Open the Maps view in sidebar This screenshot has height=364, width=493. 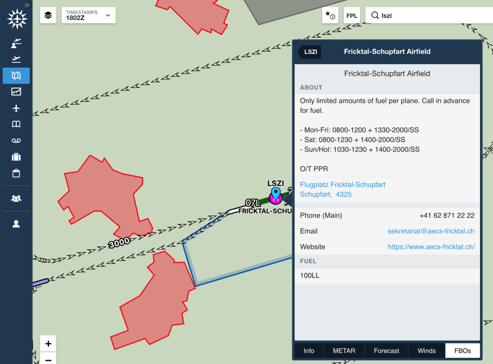coord(16,76)
